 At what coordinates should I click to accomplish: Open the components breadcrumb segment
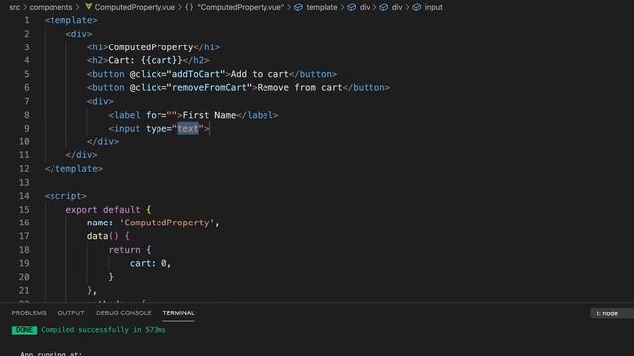(51, 7)
